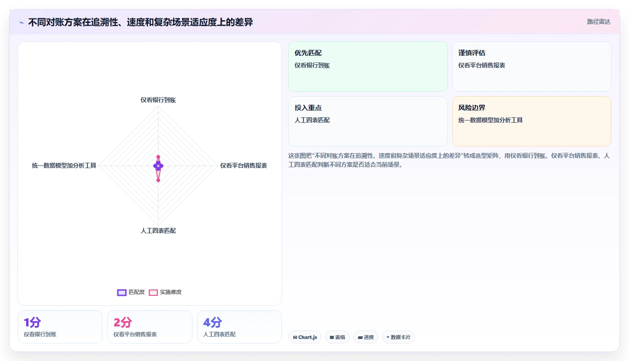Open the 风险边界 card

531,121
